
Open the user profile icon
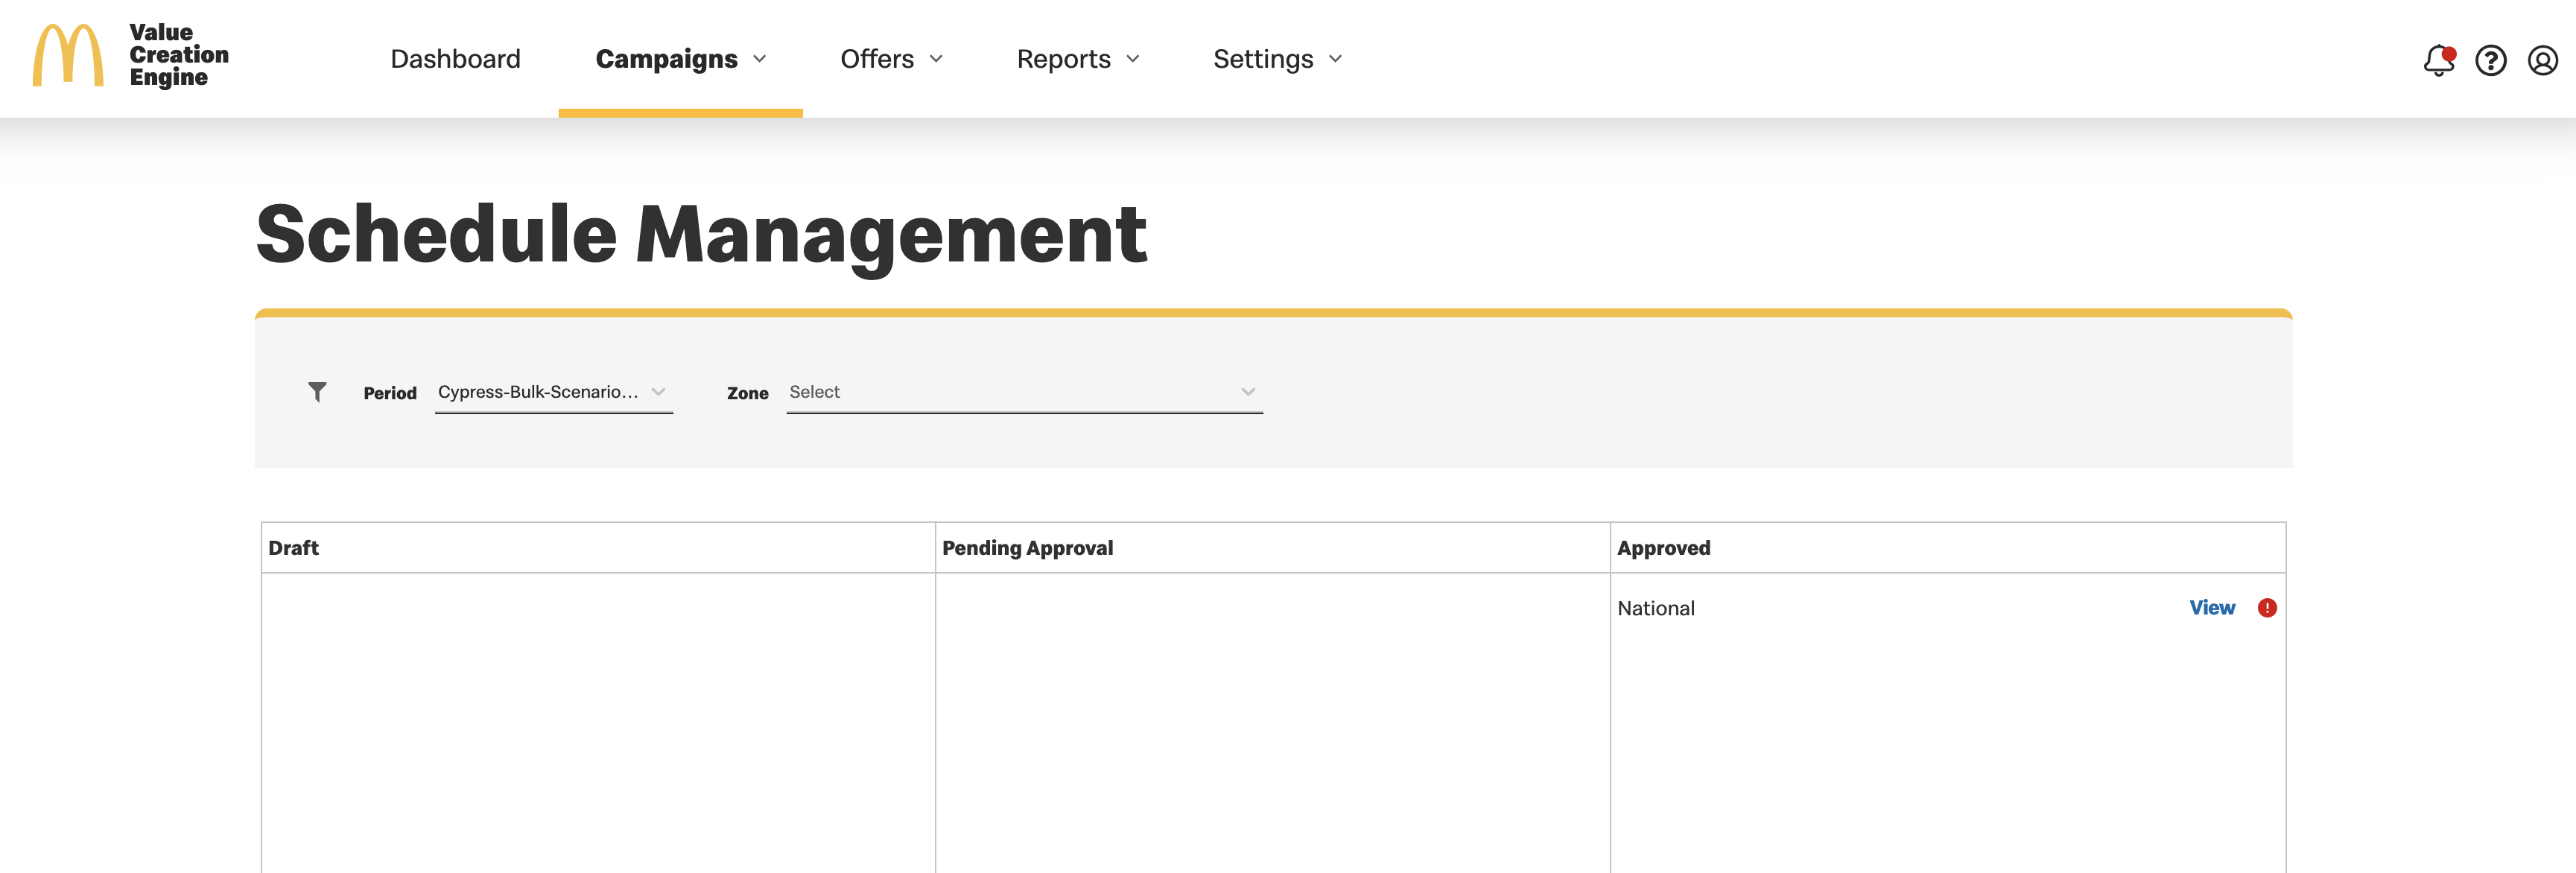tap(2543, 60)
